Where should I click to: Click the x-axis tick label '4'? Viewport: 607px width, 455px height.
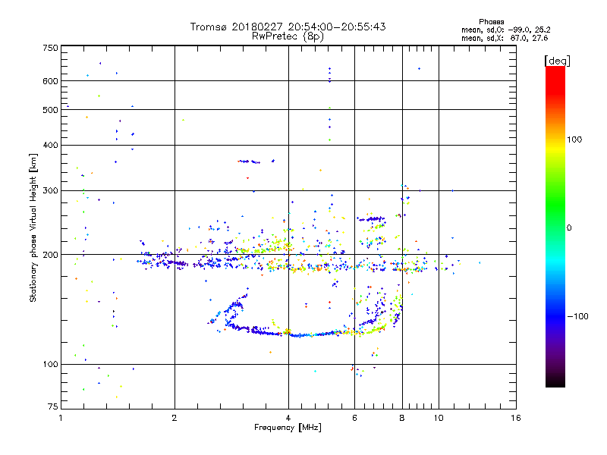[x=288, y=418]
